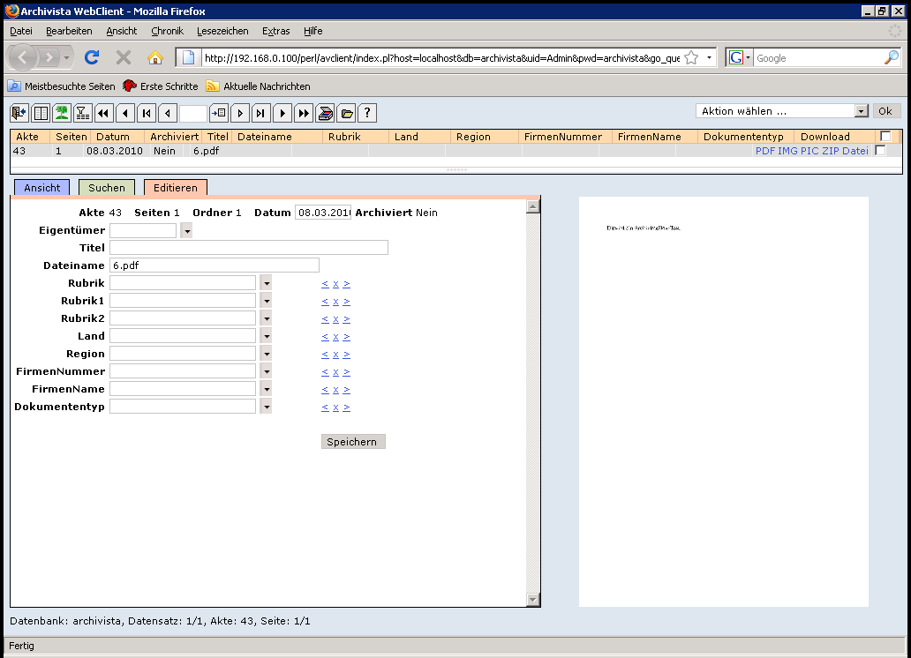Tick the checkbox for Akte 43 row
The height and width of the screenshot is (658, 911).
point(881,151)
